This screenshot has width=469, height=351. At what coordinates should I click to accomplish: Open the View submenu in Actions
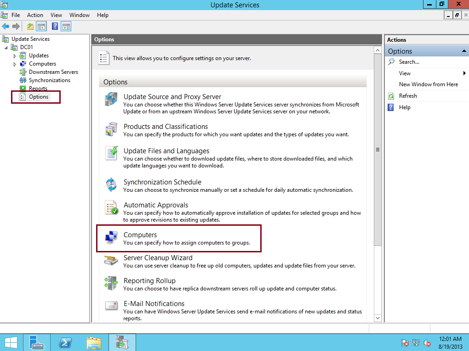pos(405,73)
